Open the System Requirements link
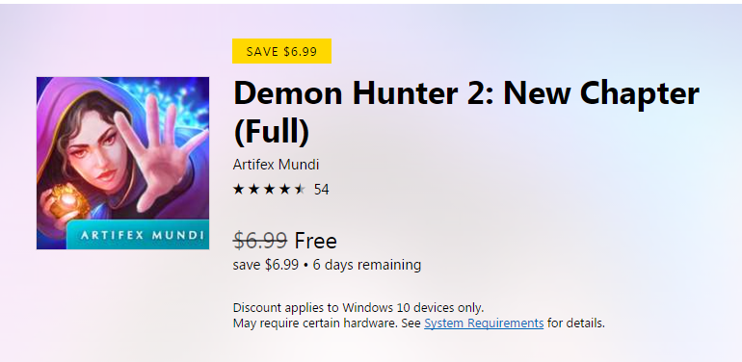Screen dimensions: 742x362 tap(484, 323)
